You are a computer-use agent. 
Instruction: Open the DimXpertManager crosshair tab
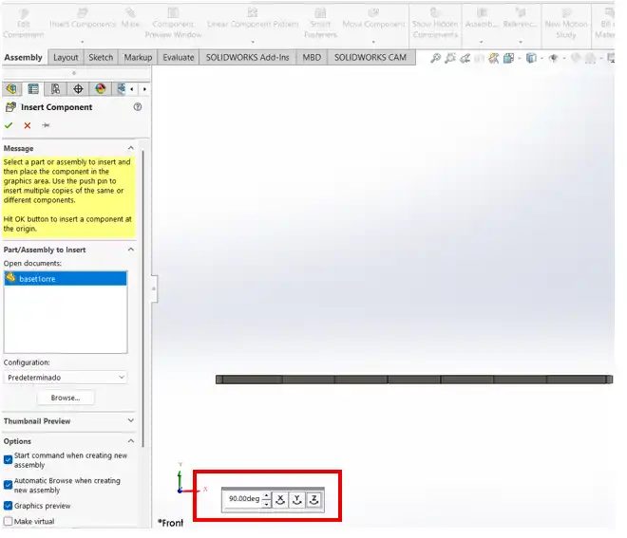tap(78, 88)
